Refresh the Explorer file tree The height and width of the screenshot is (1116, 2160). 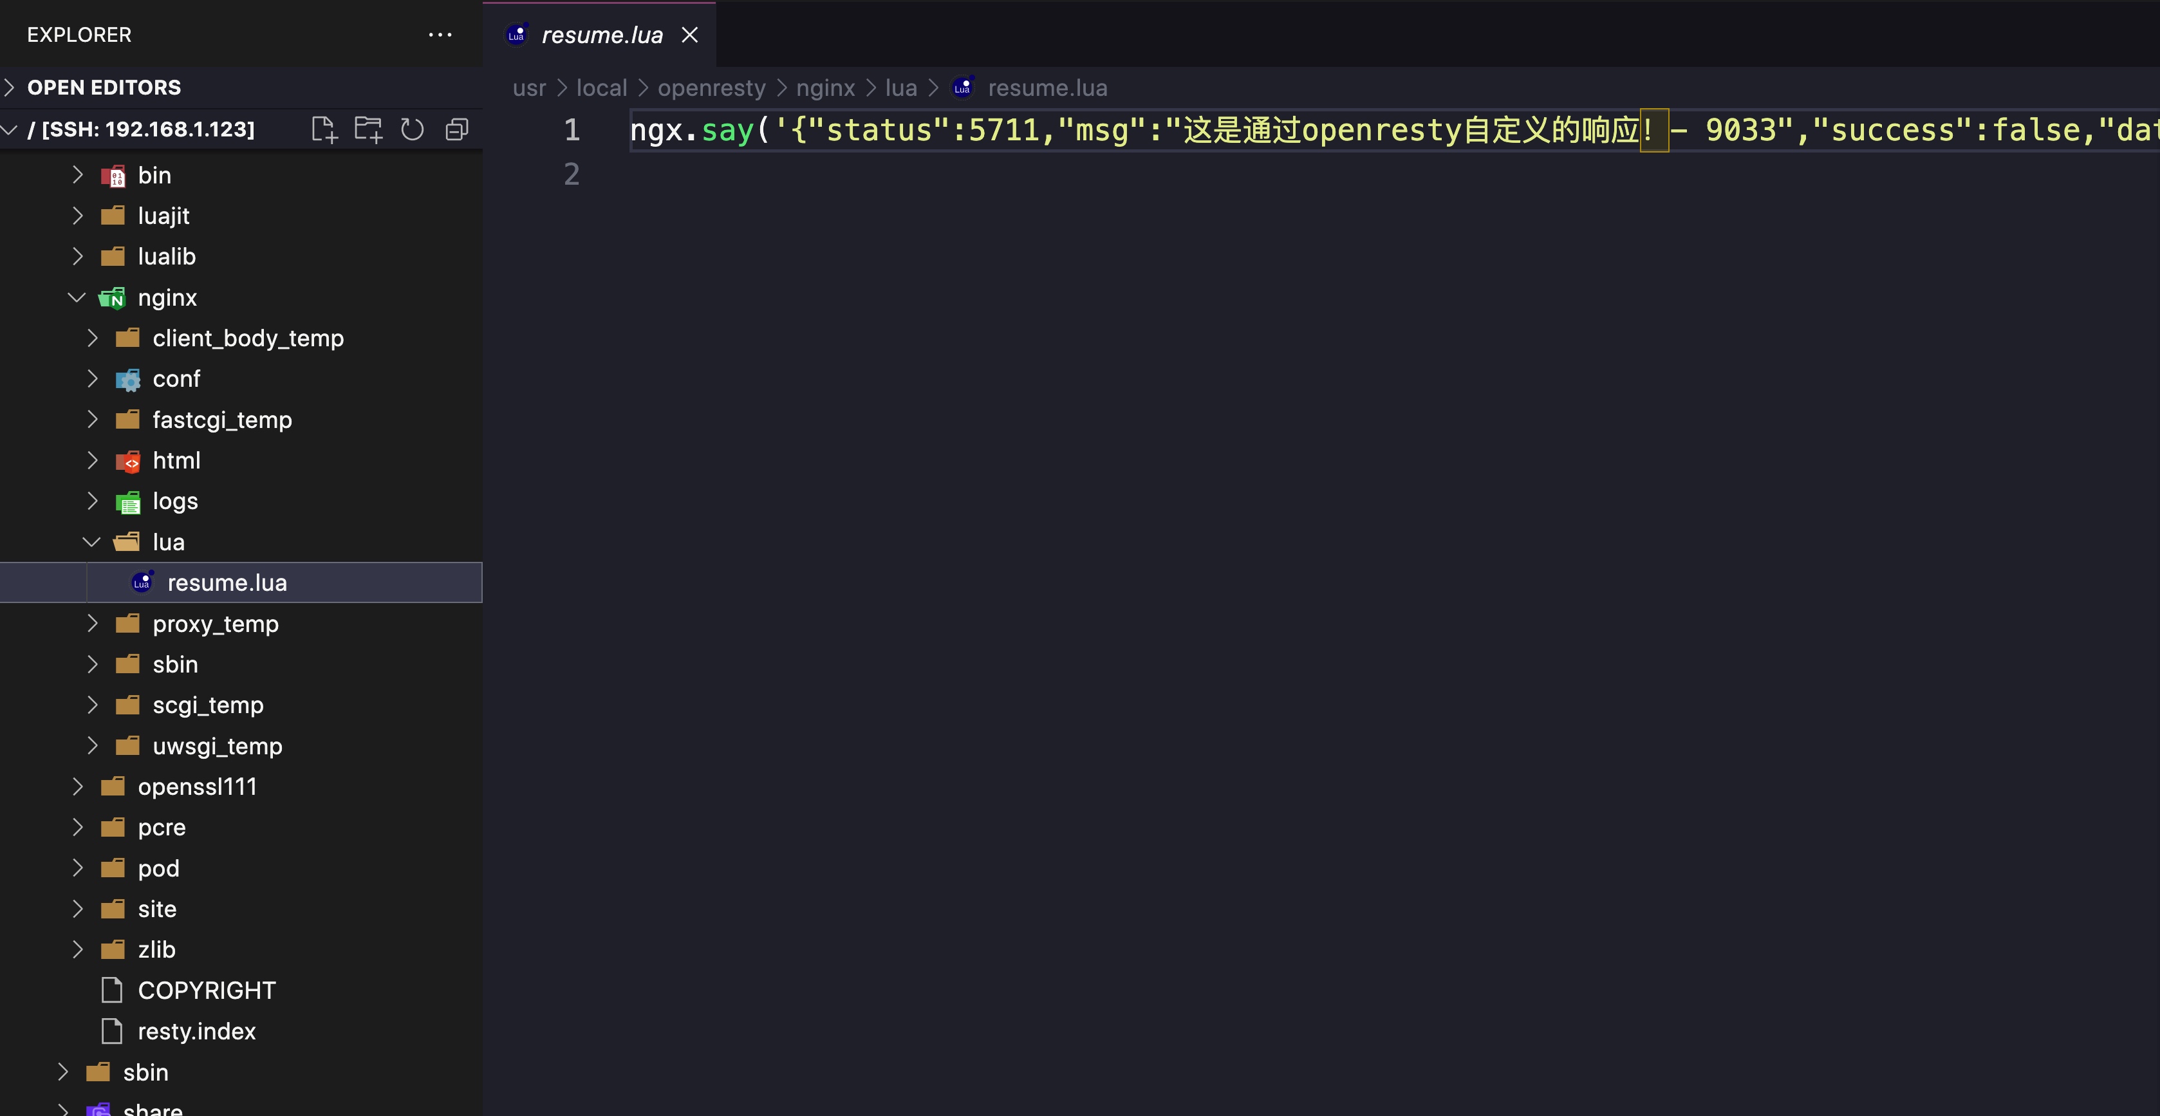pos(412,129)
